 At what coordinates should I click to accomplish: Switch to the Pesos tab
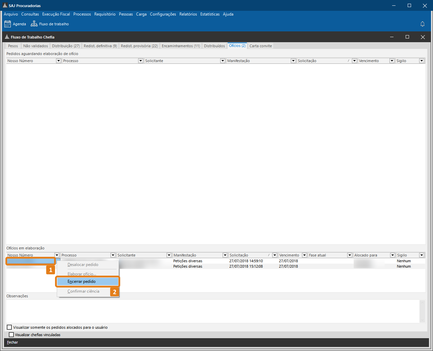[13, 46]
